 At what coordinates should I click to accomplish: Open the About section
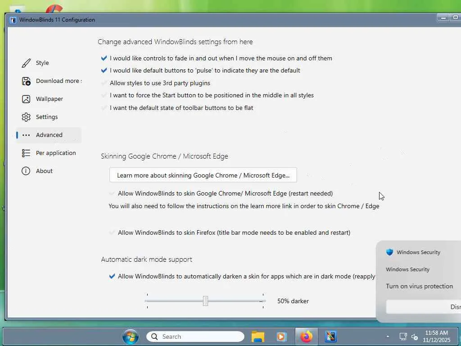click(49, 171)
